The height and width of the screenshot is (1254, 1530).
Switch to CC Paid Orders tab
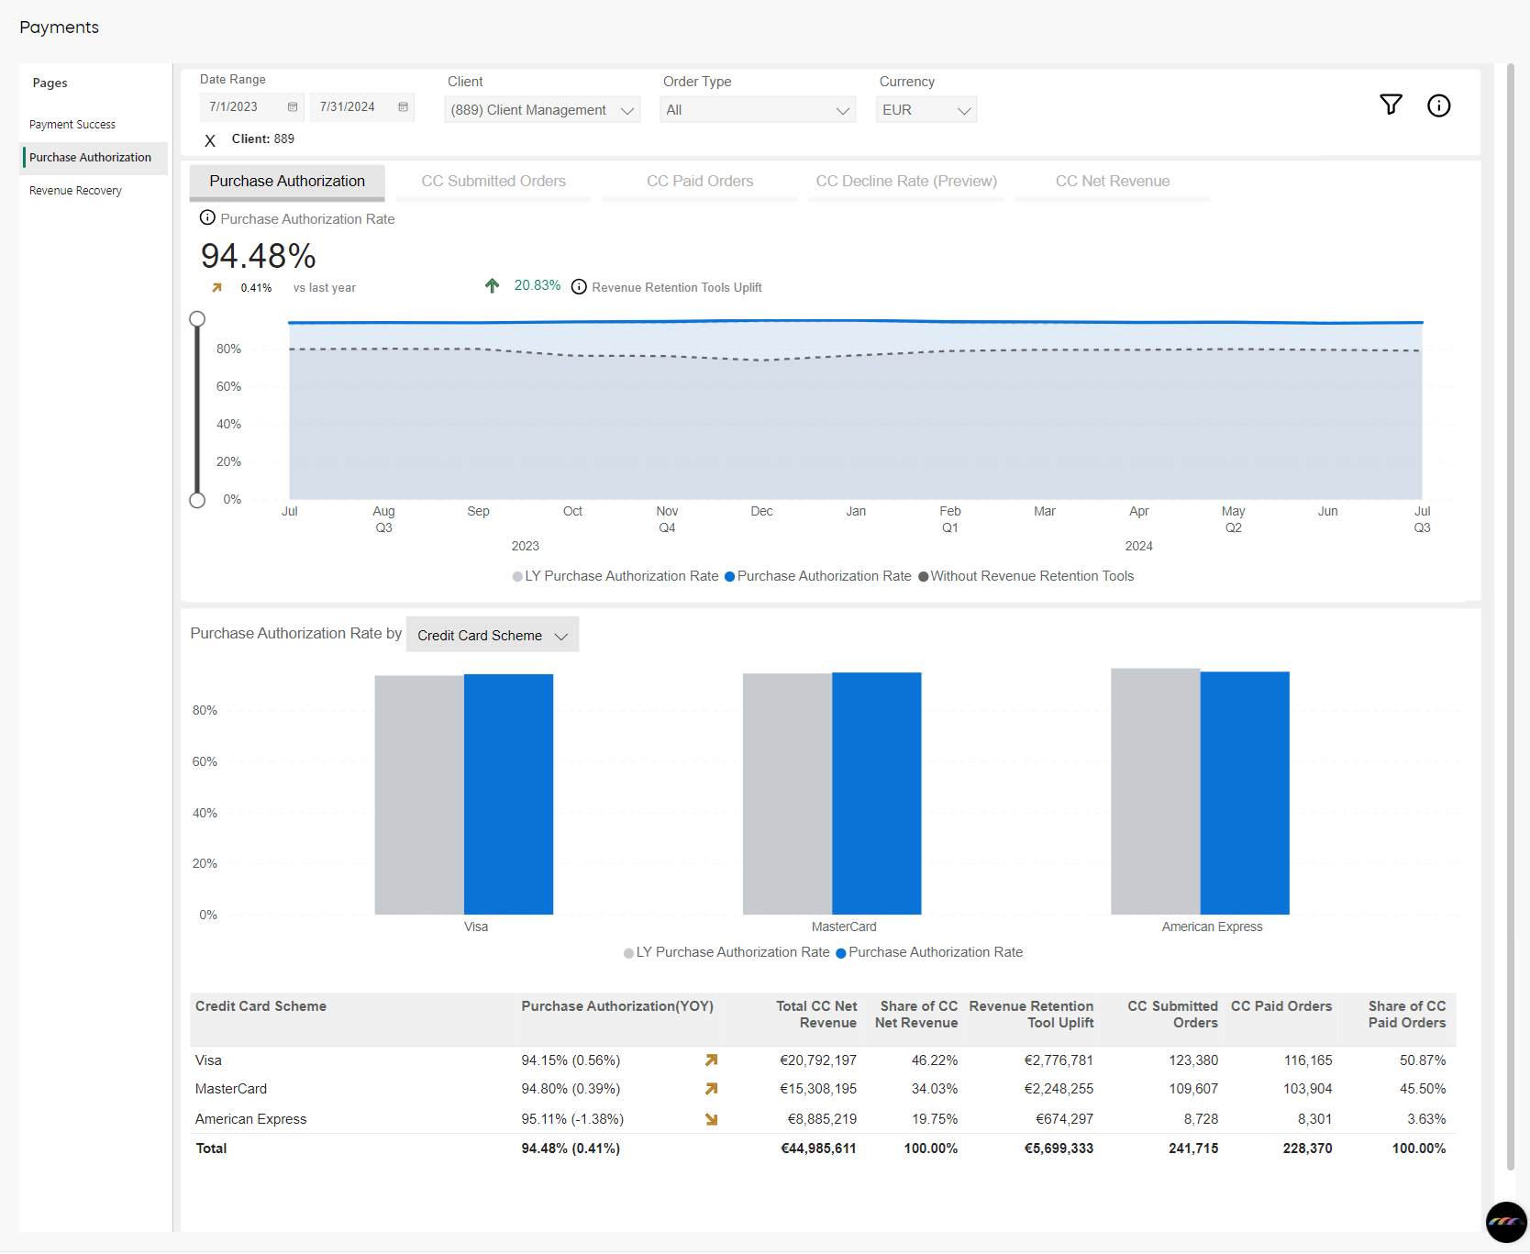[700, 182]
